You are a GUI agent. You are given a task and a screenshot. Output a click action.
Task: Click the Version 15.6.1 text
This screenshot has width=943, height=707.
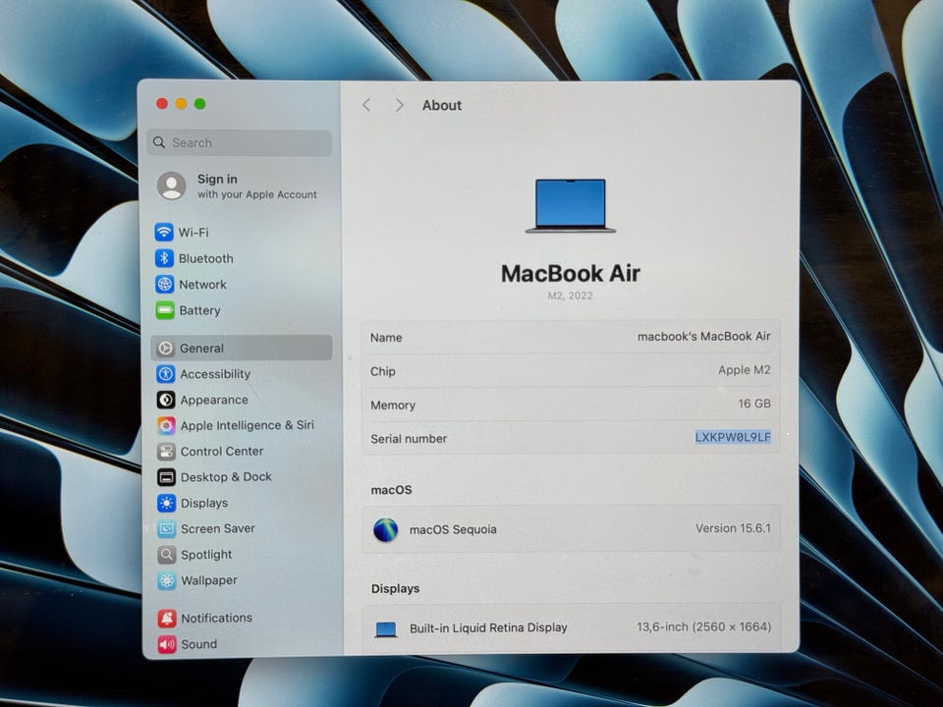coord(733,528)
